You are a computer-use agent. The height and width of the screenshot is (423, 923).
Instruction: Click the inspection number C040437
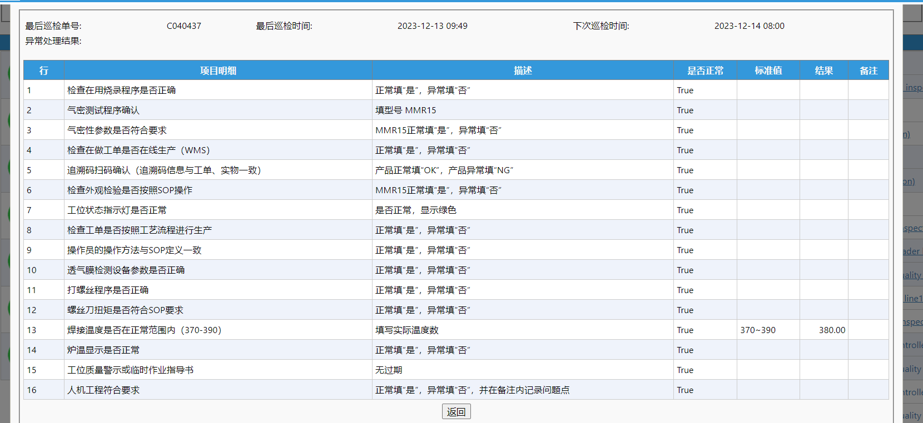tap(184, 26)
